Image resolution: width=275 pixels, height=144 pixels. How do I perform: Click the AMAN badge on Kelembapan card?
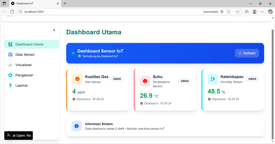point(252,79)
